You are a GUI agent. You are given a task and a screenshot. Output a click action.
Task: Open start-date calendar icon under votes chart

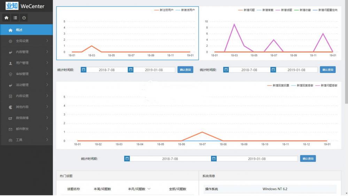[x=127, y=158]
